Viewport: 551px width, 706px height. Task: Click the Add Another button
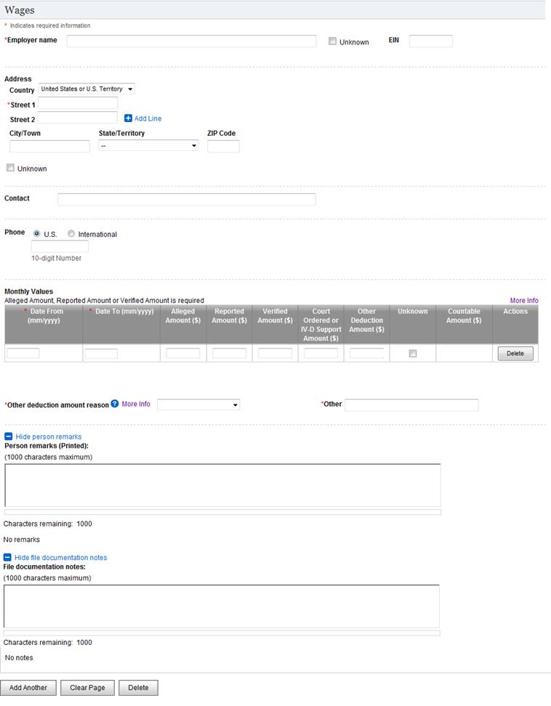28,688
